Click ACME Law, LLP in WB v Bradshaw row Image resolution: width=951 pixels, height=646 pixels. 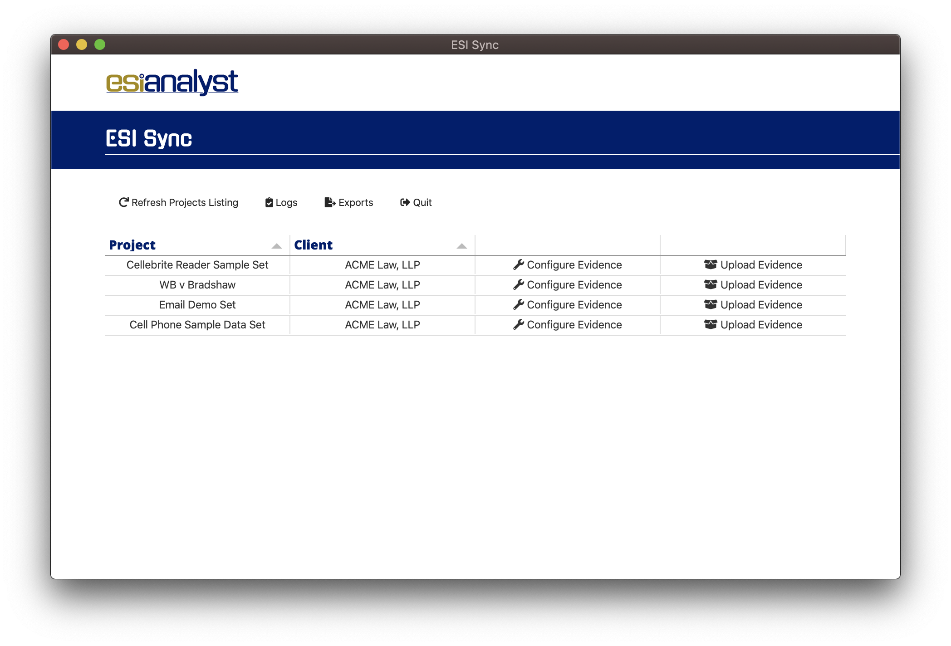pyautogui.click(x=382, y=285)
